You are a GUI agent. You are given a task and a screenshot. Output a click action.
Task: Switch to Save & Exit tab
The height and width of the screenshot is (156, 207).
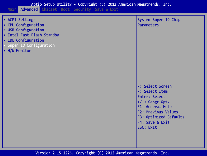(107, 9)
